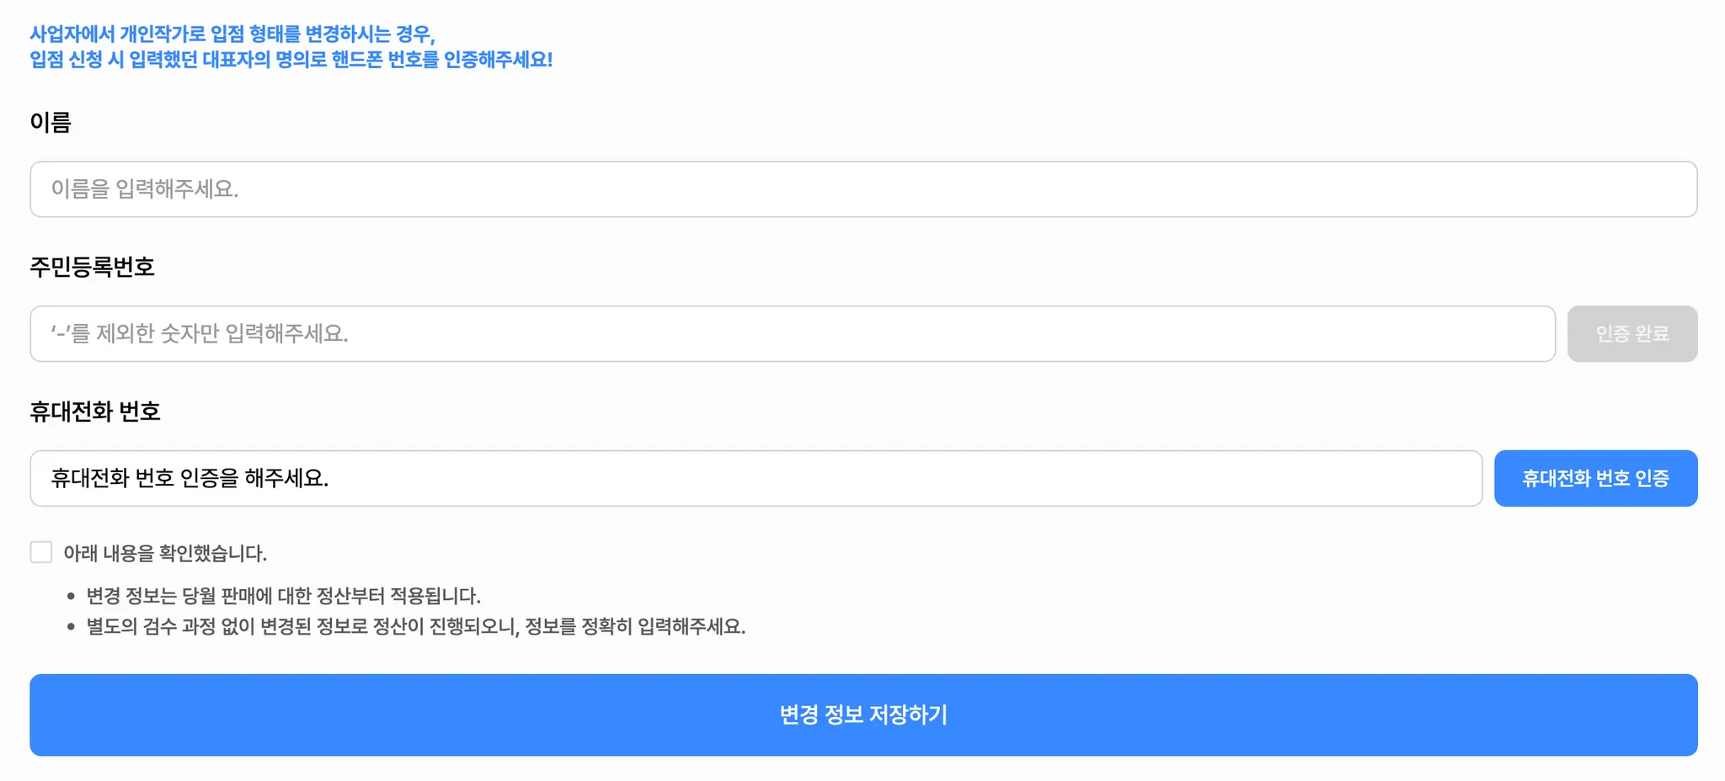This screenshot has height=781, width=1725.
Task: Click the 이름 name input field
Action: pos(862,189)
